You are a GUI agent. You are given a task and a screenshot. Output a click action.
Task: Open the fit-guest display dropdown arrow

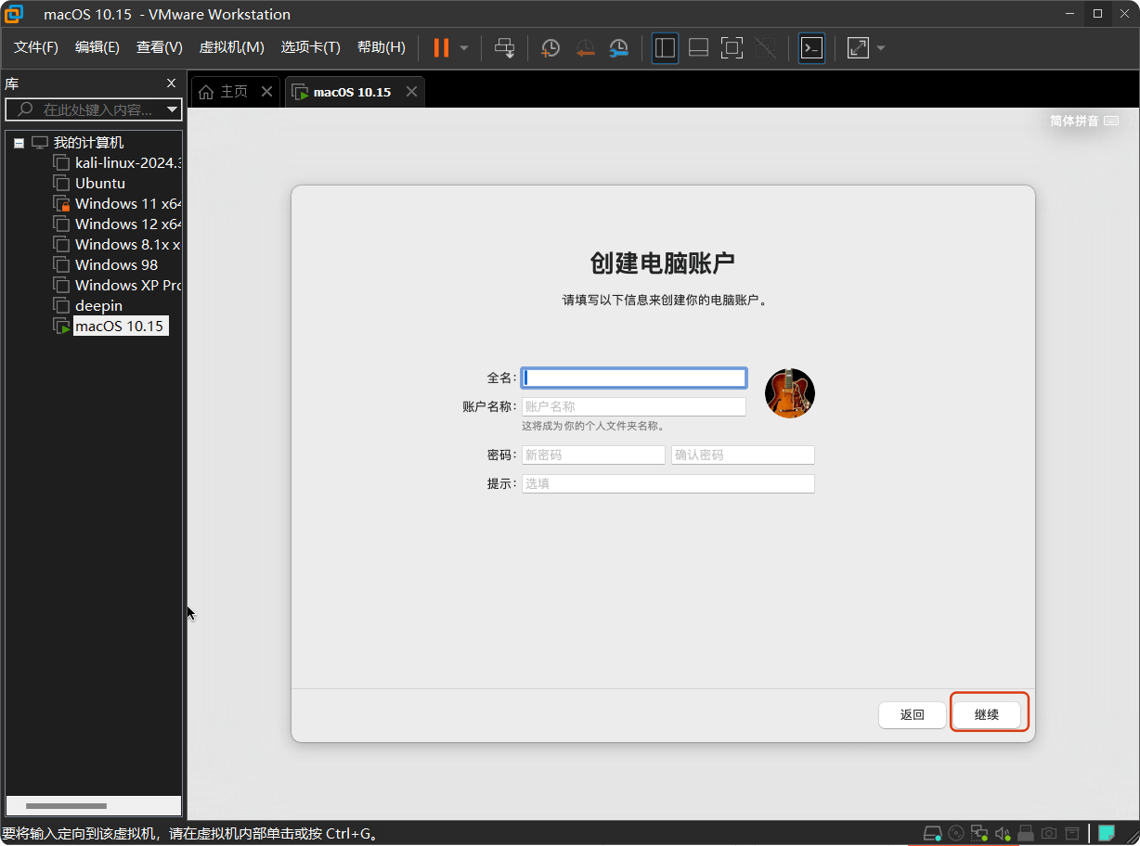(880, 47)
